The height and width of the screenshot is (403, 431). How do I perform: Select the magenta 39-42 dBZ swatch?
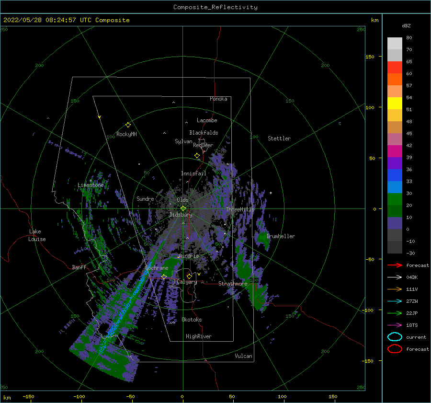(395, 151)
